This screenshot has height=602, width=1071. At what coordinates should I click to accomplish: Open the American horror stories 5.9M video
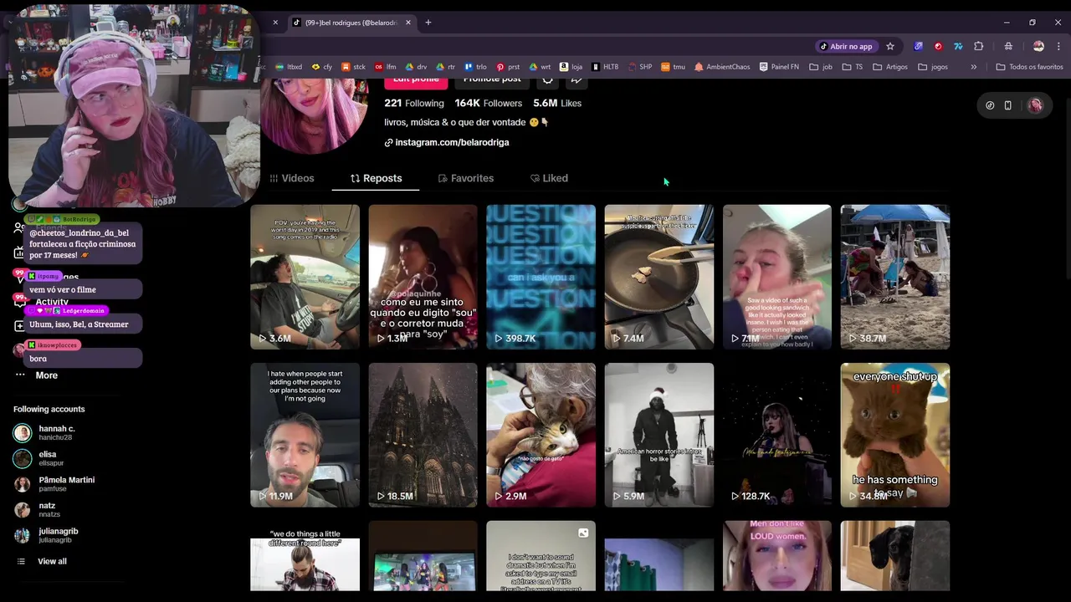coord(658,435)
